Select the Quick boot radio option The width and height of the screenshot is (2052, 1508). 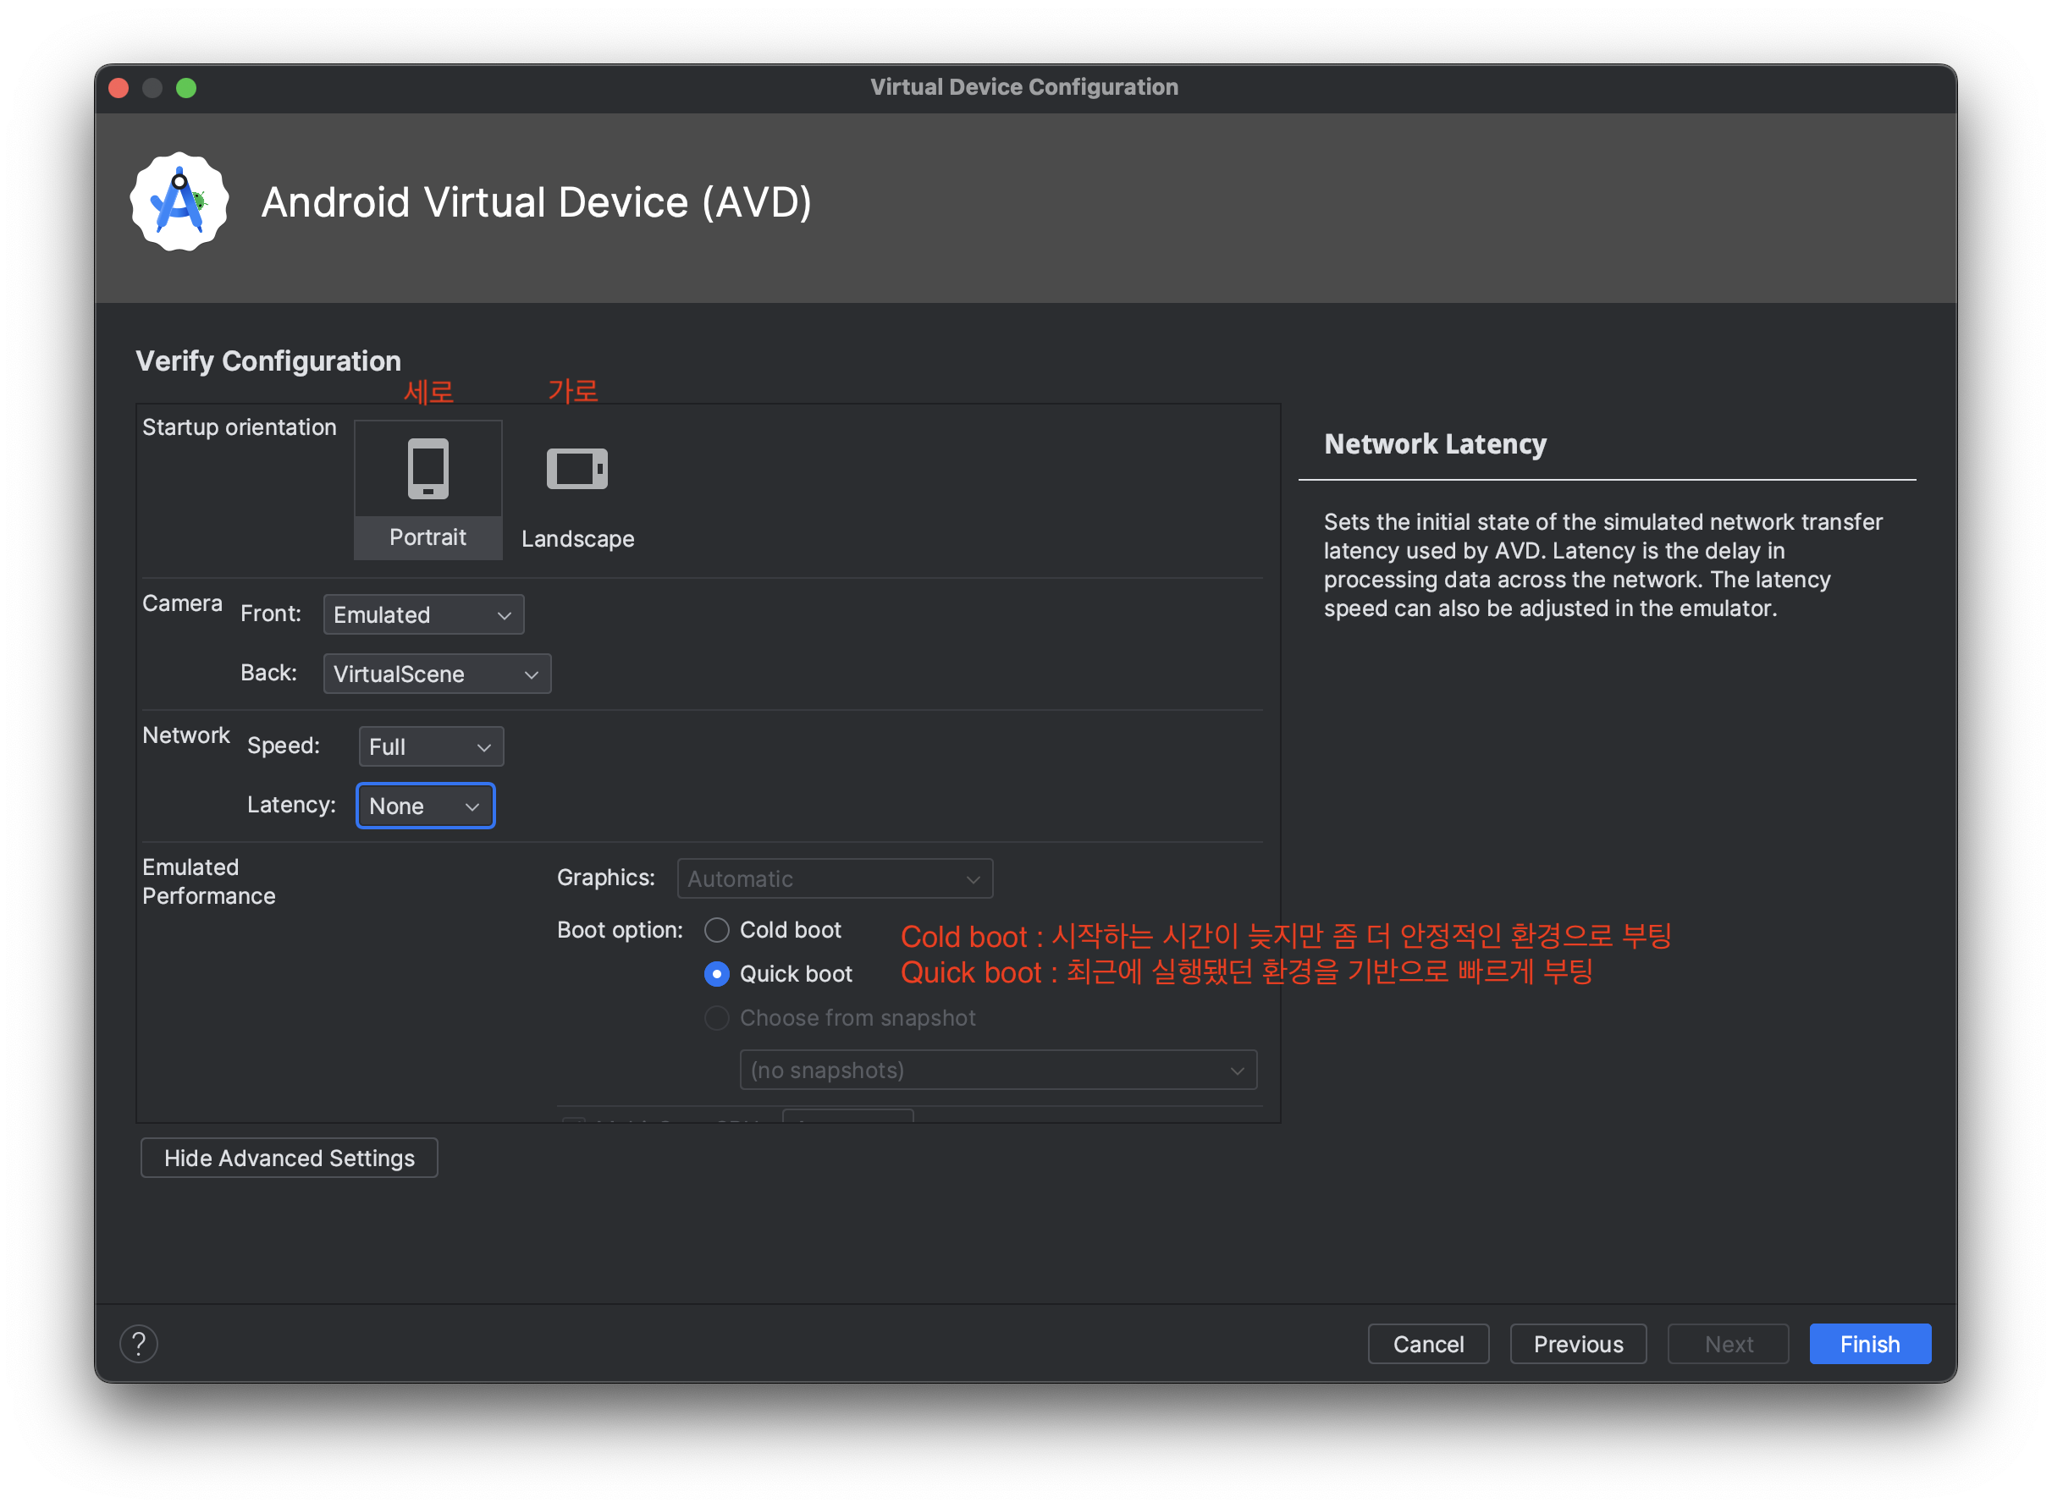(x=717, y=974)
